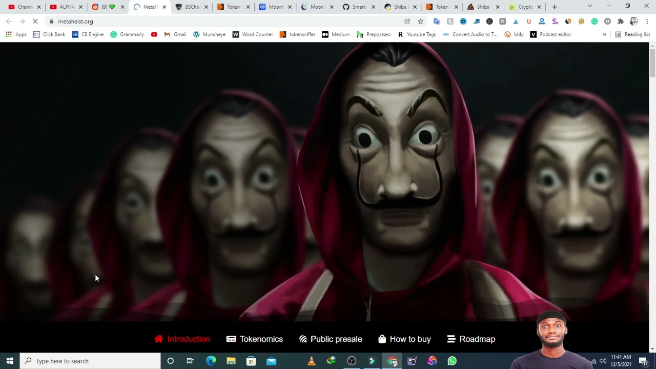
Task: Stop loading the page in the browser toolbar
Action: tap(35, 22)
